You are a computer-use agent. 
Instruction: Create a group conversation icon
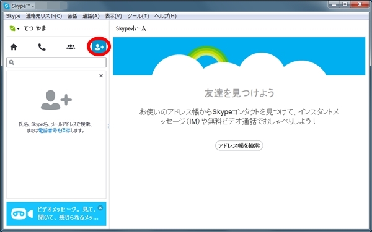point(71,47)
